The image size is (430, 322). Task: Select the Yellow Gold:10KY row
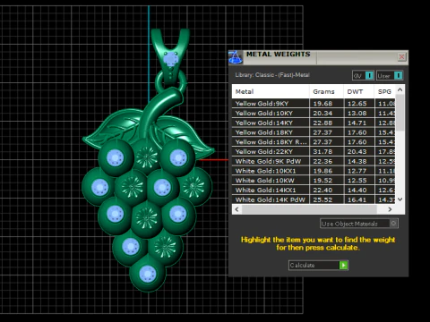click(x=314, y=113)
